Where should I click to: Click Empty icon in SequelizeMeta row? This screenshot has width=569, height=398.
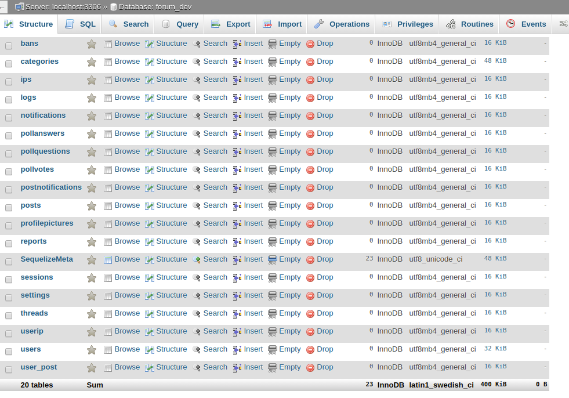point(273,260)
